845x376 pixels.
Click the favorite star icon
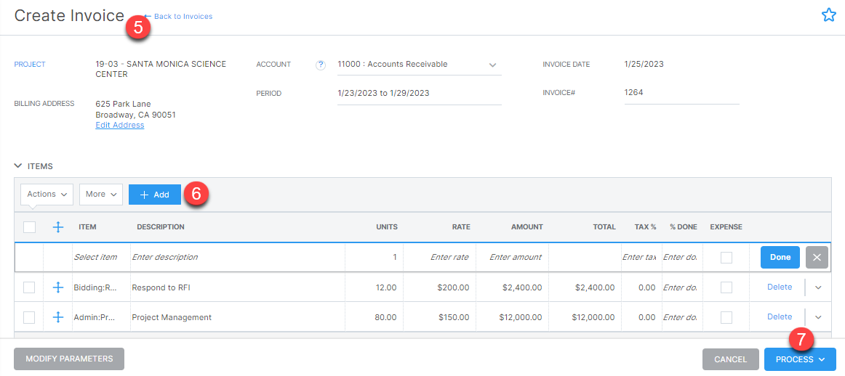click(x=828, y=15)
